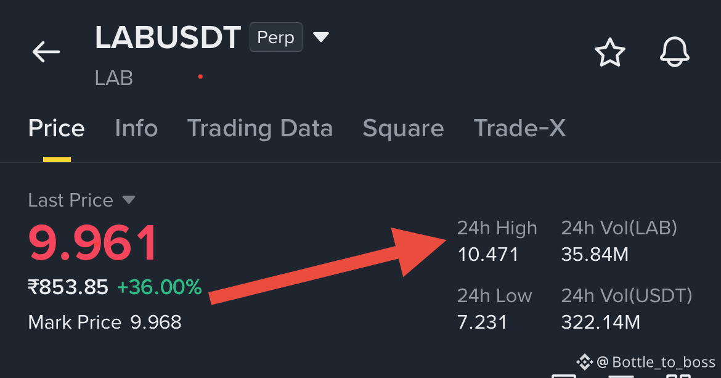The image size is (721, 378).
Task: Click the red 9.961 last price
Action: 93,243
